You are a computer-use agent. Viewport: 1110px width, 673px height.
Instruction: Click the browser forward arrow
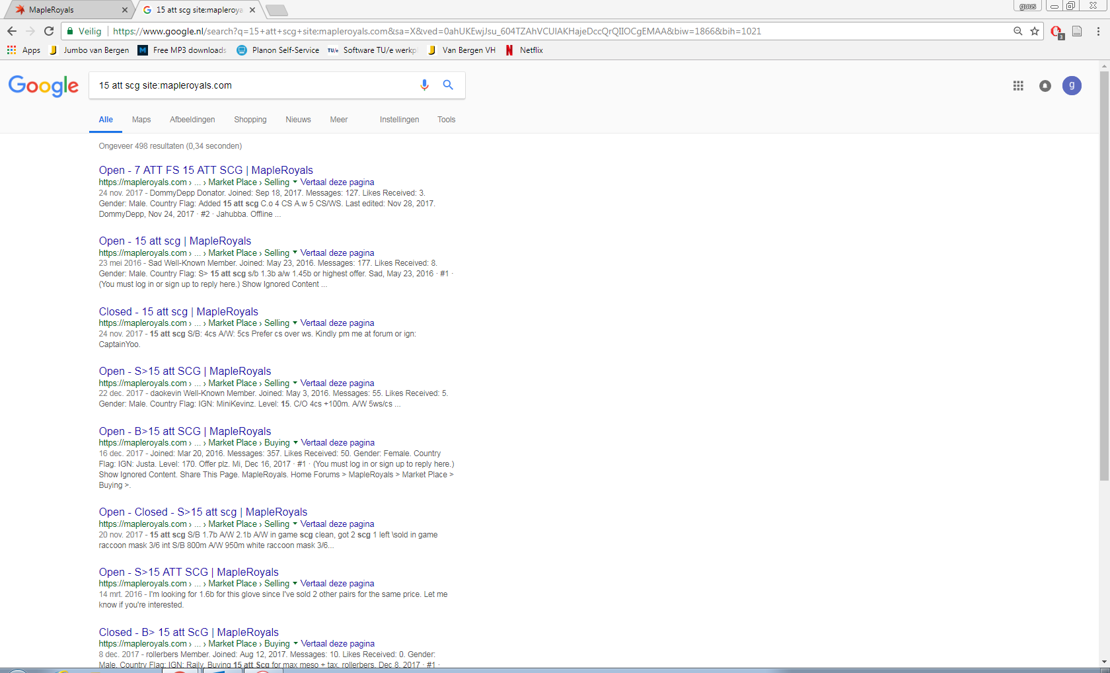coord(30,31)
